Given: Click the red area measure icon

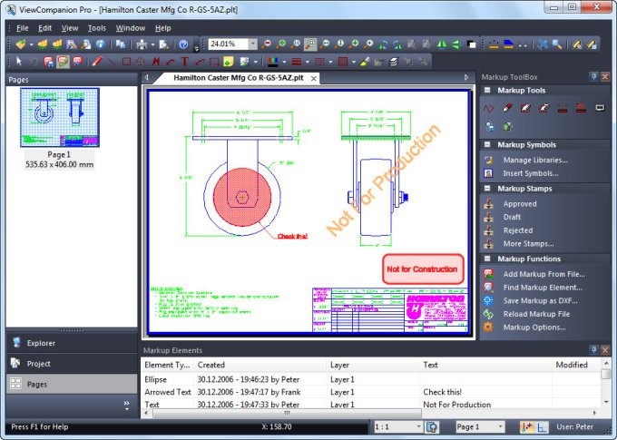Looking at the screenshot, I should pyautogui.click(x=582, y=108).
